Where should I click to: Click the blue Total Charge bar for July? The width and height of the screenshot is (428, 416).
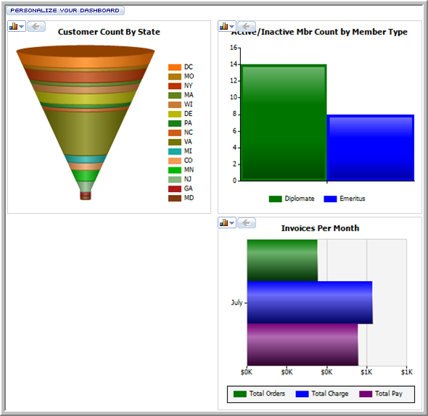point(310,302)
